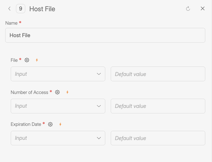
Task: Select the Host File title text
Action: (x=42, y=9)
